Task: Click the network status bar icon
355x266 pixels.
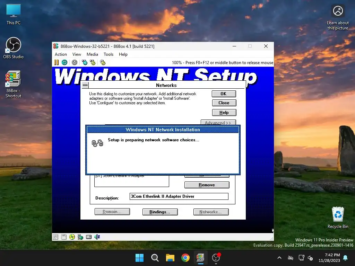Action: tap(80, 237)
